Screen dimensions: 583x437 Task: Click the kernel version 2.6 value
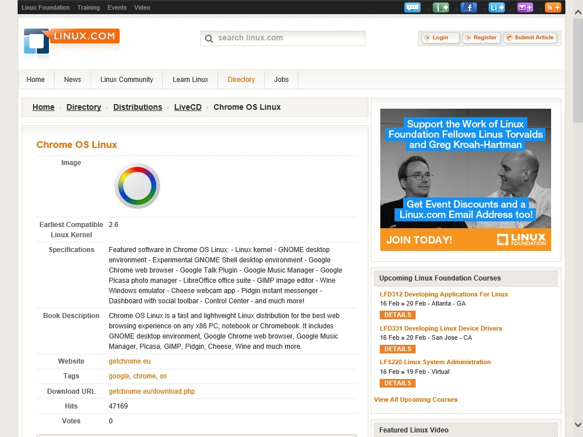coord(113,224)
